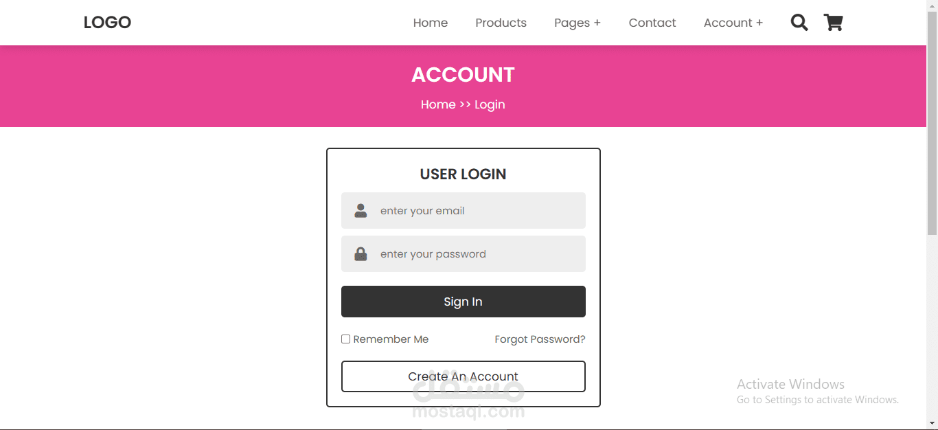Go to the Home nav item
938x430 pixels.
(x=431, y=23)
